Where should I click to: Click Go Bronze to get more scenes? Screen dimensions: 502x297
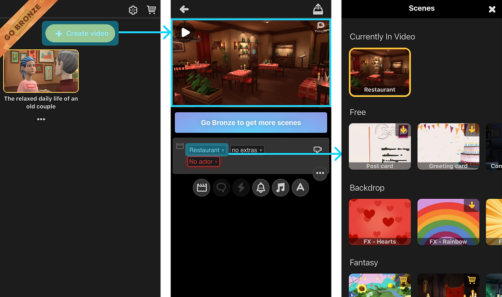(x=251, y=123)
